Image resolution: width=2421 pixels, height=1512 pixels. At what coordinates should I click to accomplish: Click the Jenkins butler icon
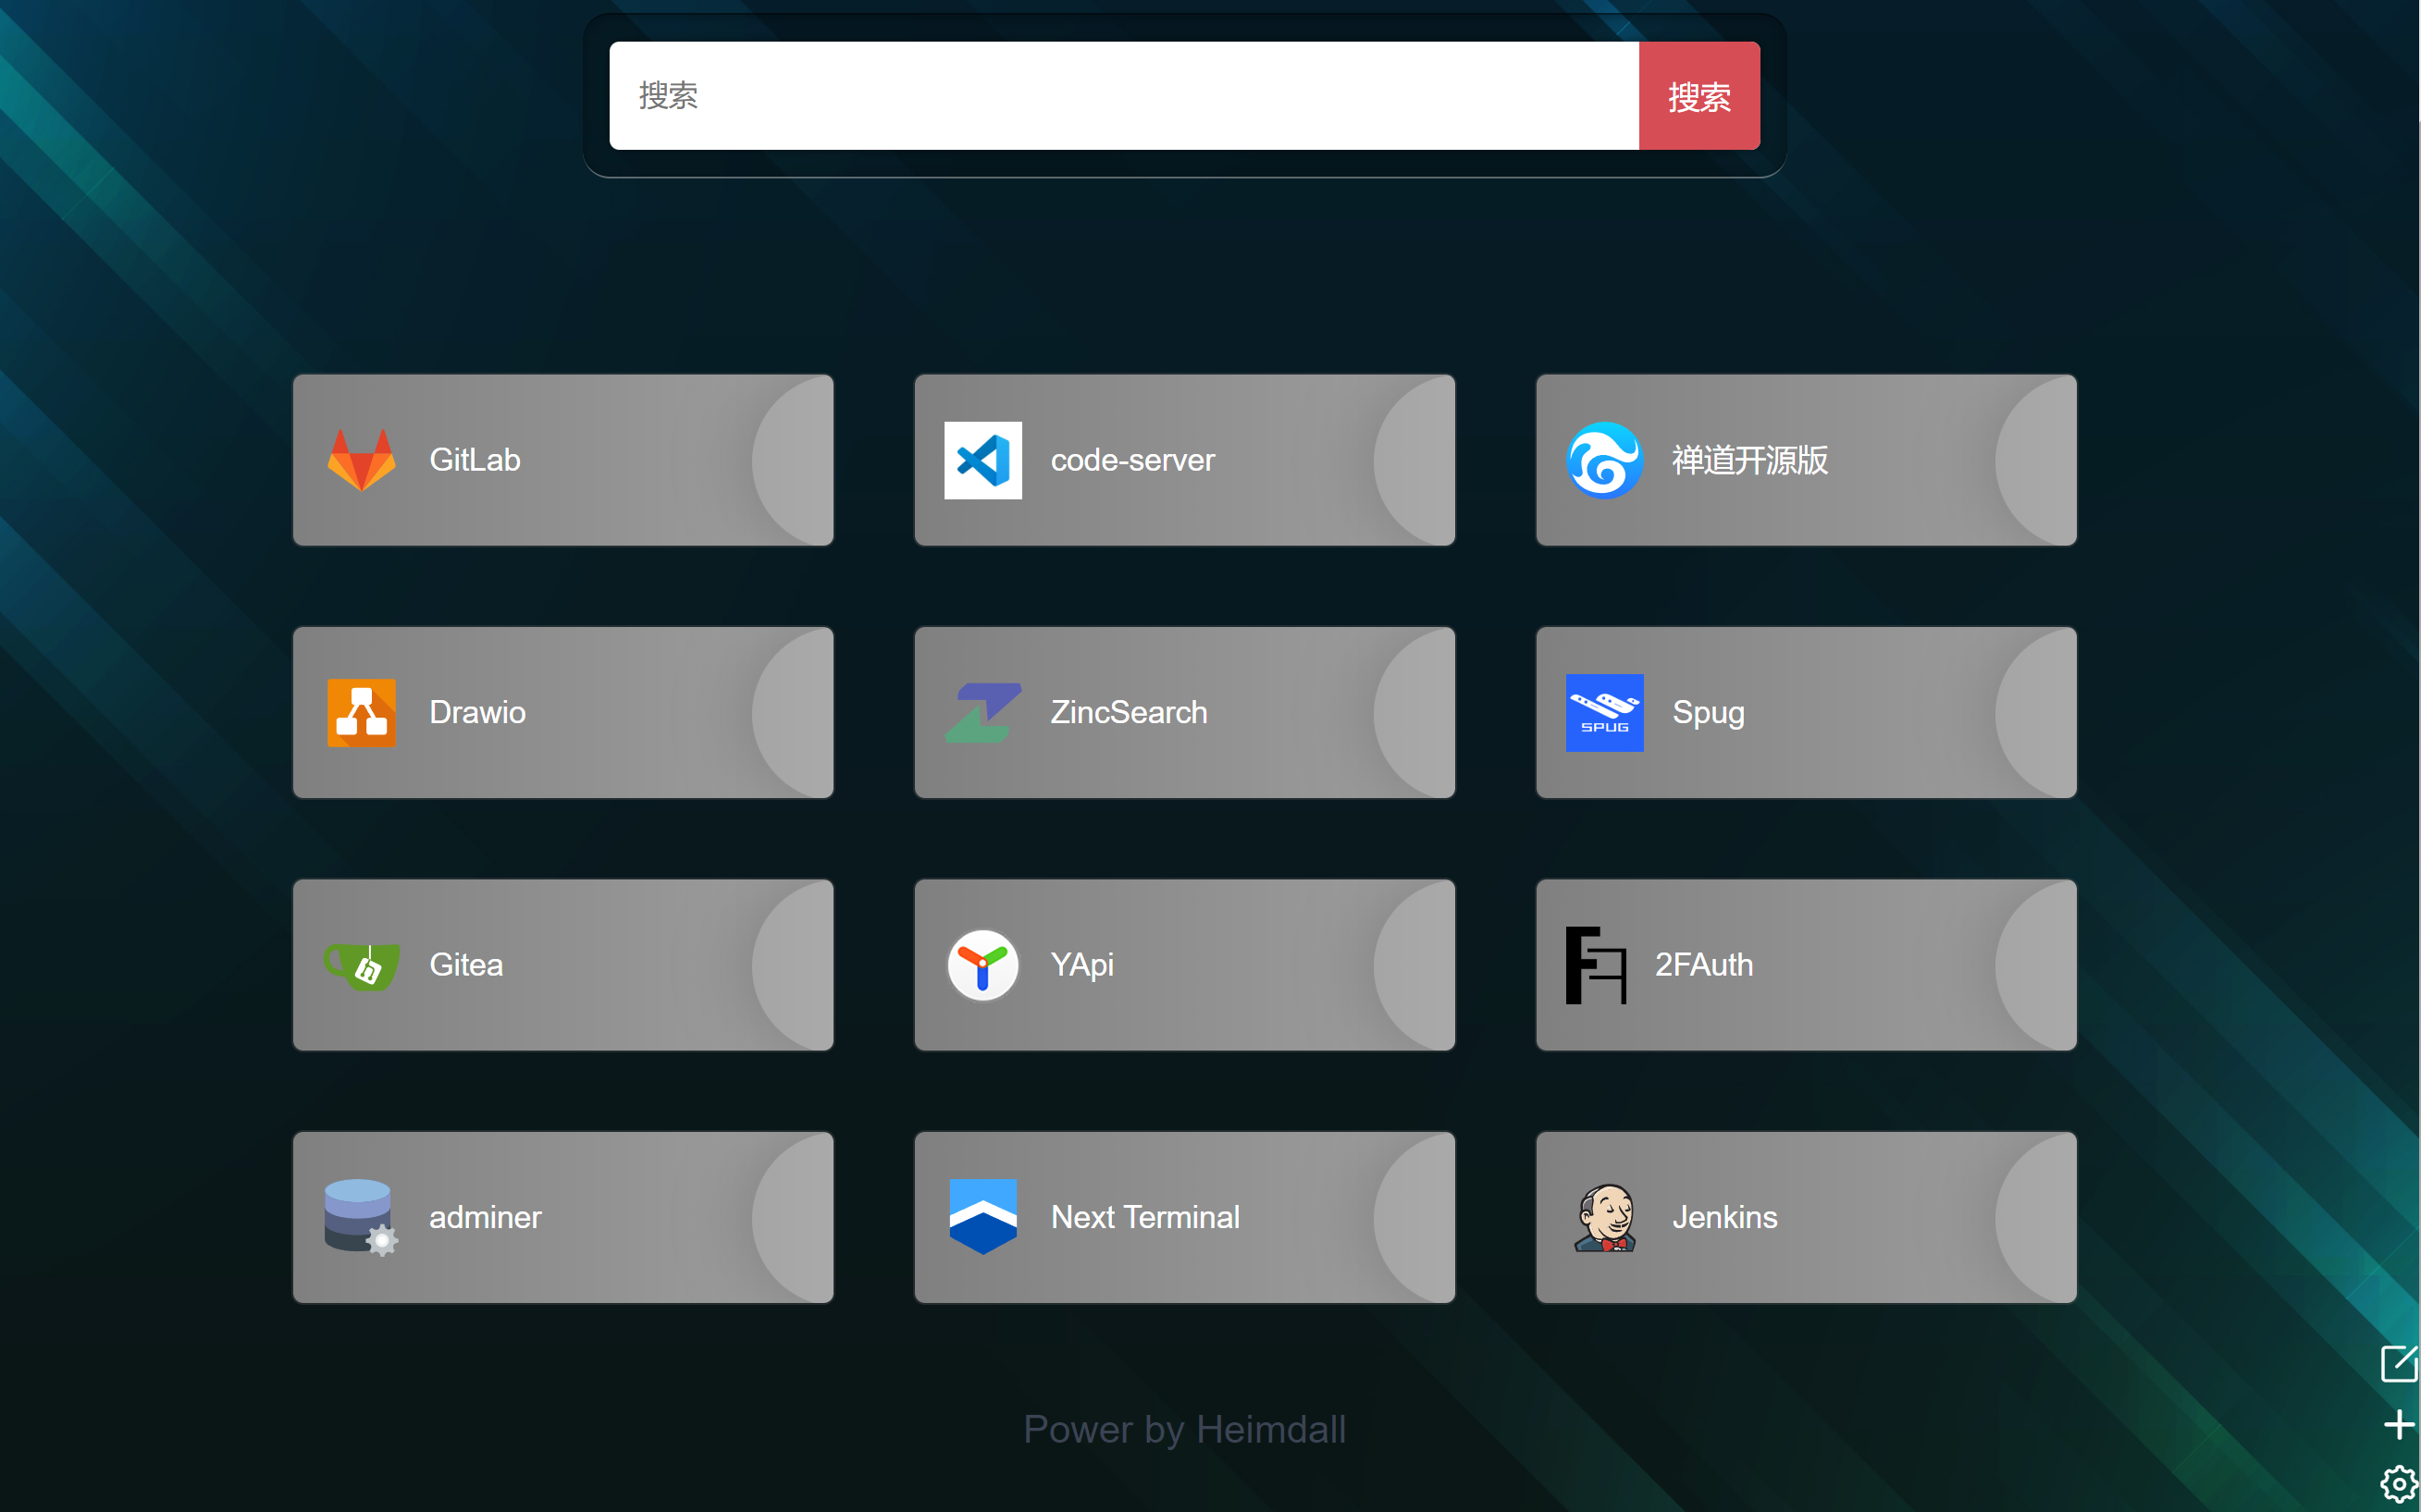1605,1217
